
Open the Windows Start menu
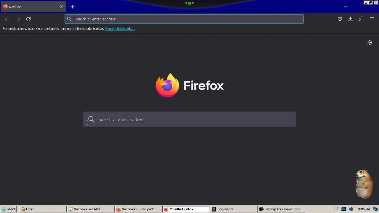[x=8, y=209]
